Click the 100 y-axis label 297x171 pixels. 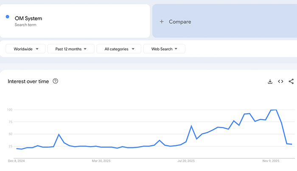pos(9,110)
